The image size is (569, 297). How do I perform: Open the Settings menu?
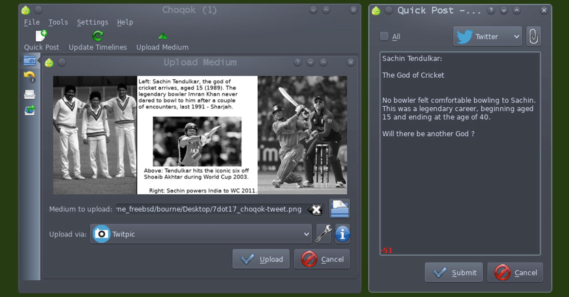pos(92,22)
